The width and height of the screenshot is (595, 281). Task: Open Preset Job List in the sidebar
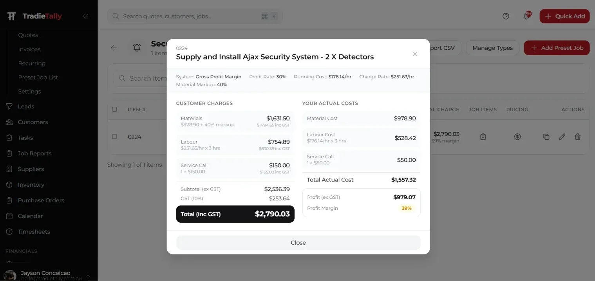point(38,77)
